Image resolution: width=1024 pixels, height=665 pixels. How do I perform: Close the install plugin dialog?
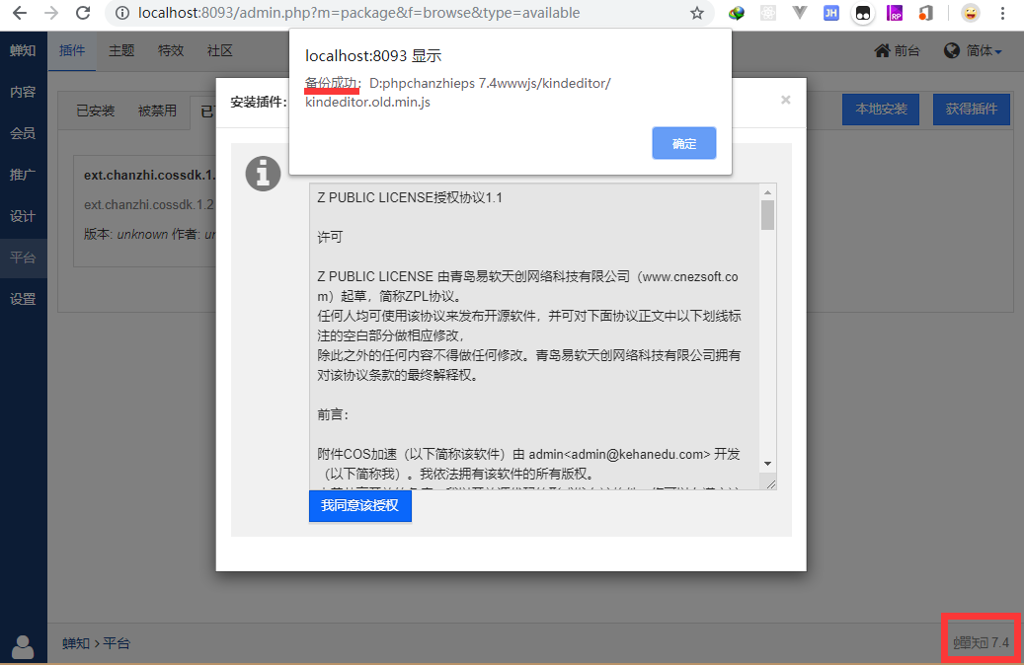(786, 100)
